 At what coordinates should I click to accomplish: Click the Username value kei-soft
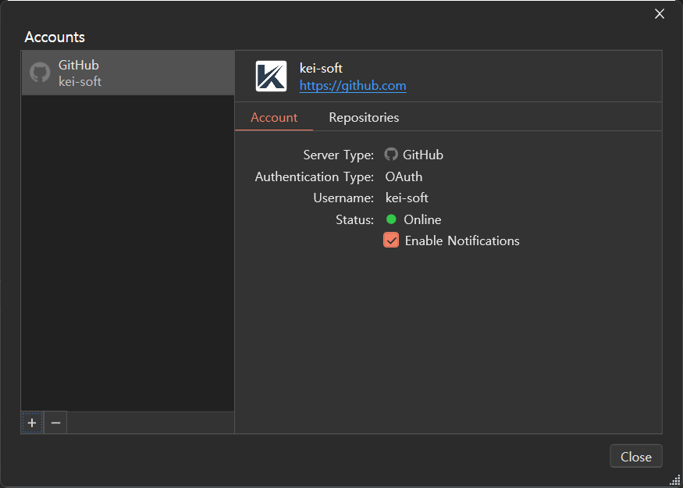pyautogui.click(x=407, y=198)
